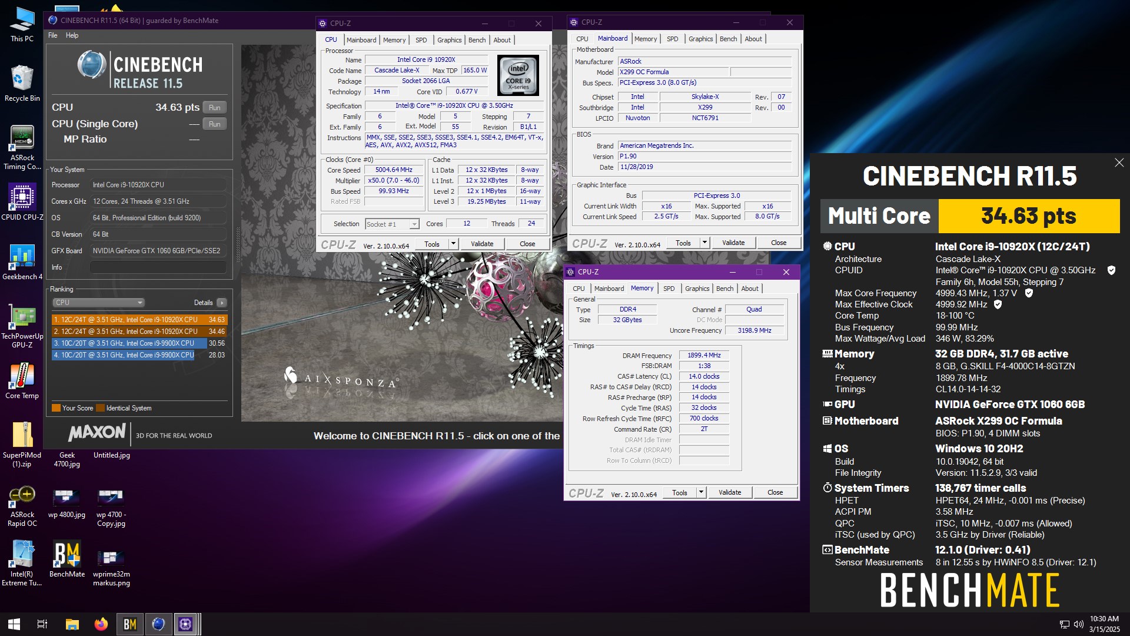1130x636 pixels.
Task: Open Tools dropdown arrow in Memory window
Action: click(701, 492)
